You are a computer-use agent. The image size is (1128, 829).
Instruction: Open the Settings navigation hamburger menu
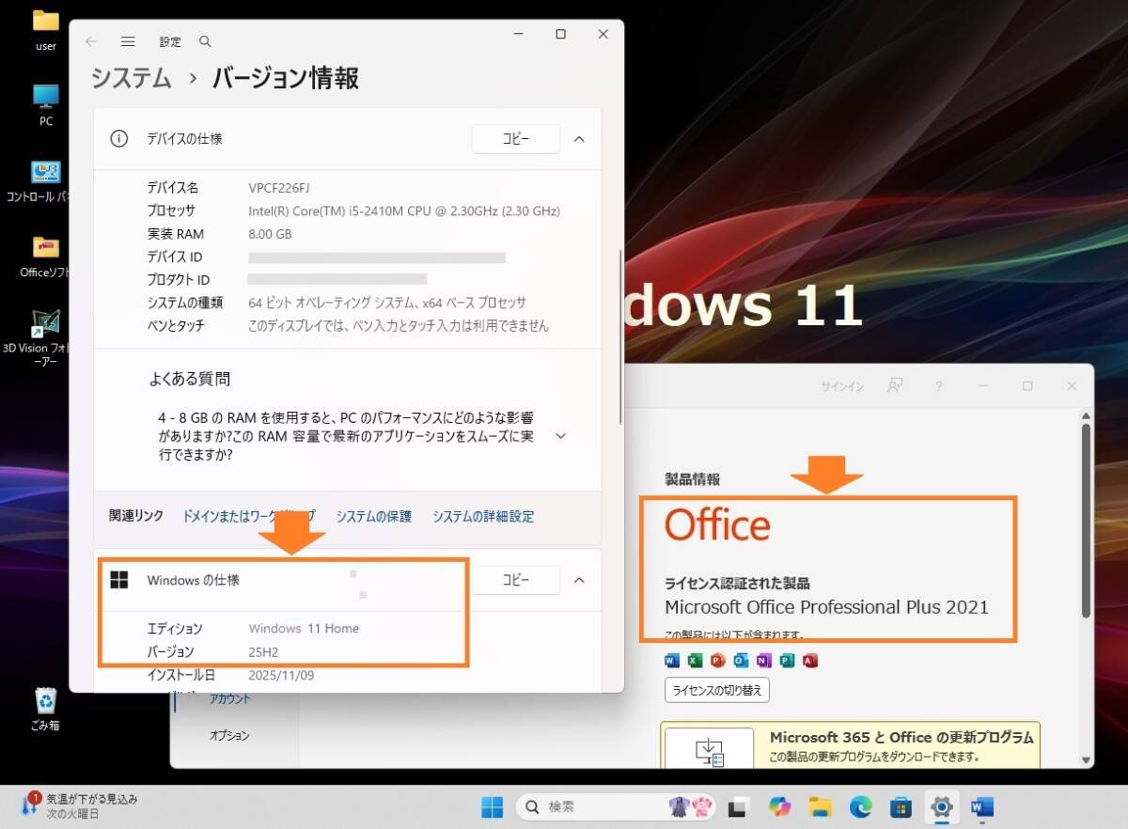pos(128,41)
